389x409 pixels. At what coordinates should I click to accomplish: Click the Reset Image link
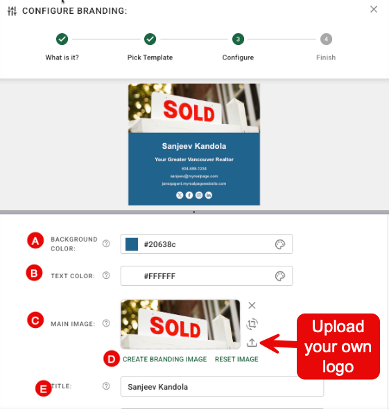pos(236,359)
